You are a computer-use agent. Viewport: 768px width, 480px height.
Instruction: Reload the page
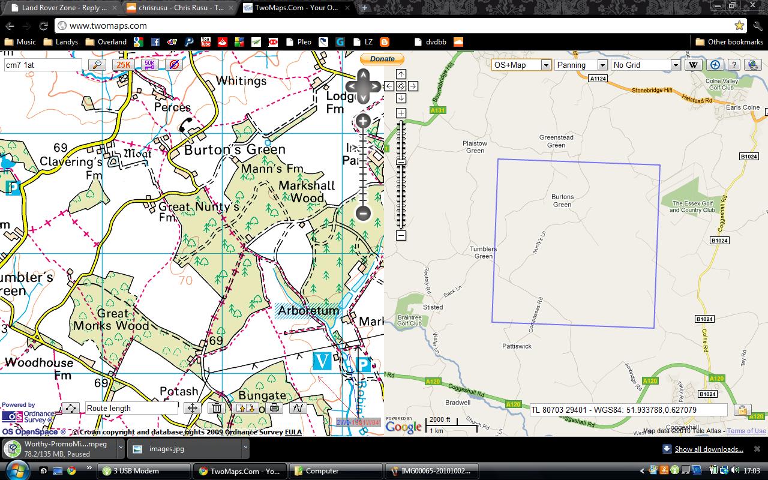(43, 26)
